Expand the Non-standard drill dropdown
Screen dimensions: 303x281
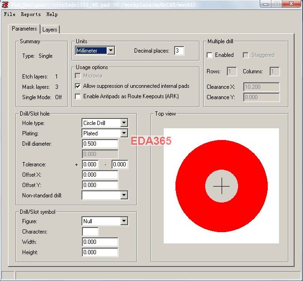[105, 195]
